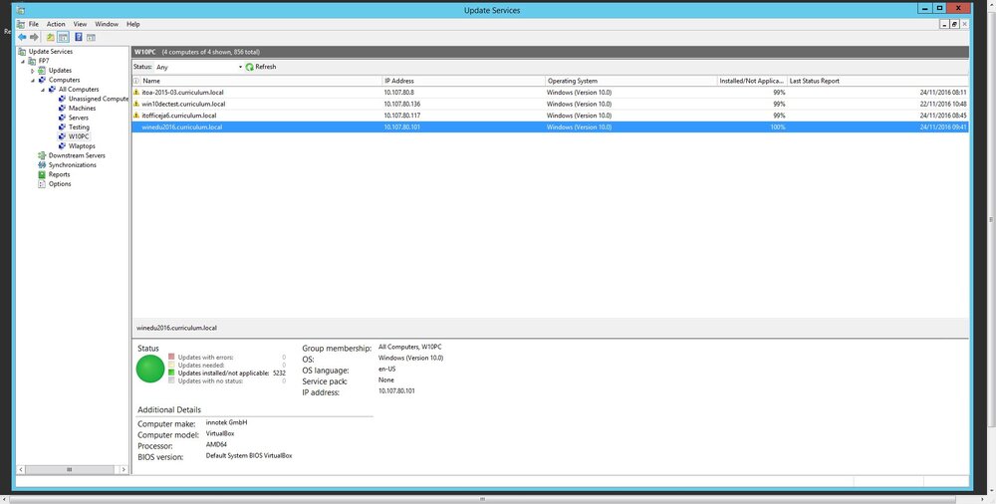Click the Testing group icon
Image resolution: width=996 pixels, height=504 pixels.
click(62, 127)
